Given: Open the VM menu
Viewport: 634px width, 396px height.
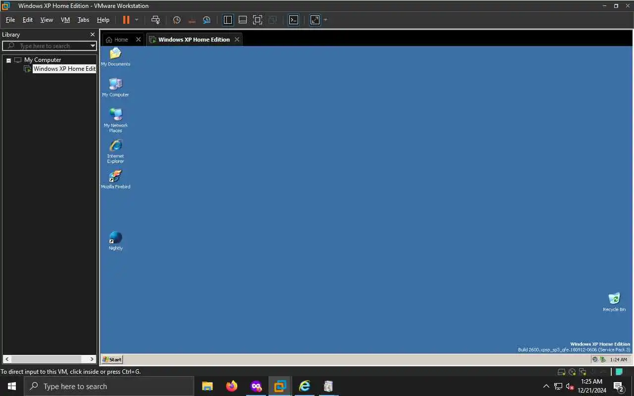Looking at the screenshot, I should pyautogui.click(x=65, y=20).
